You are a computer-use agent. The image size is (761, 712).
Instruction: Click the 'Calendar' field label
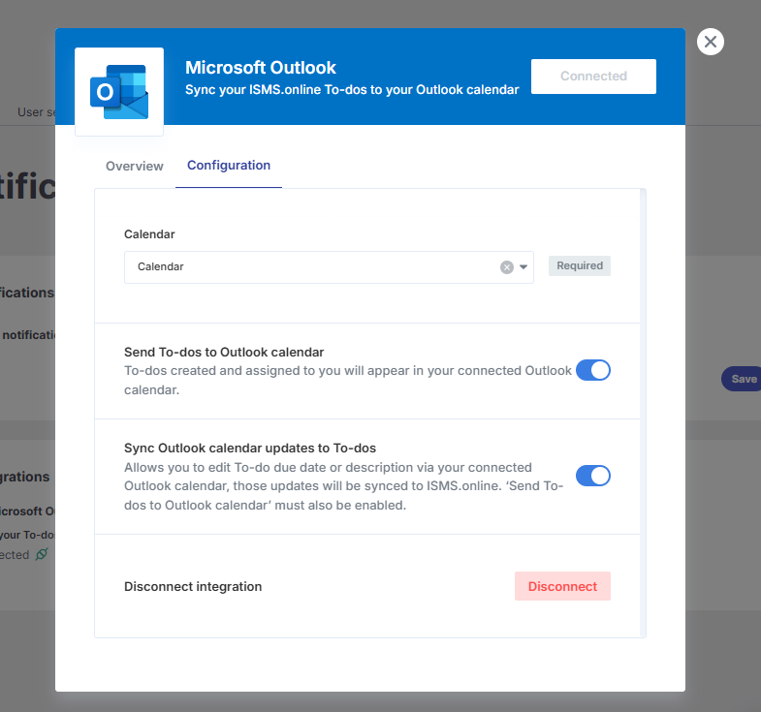(x=149, y=234)
